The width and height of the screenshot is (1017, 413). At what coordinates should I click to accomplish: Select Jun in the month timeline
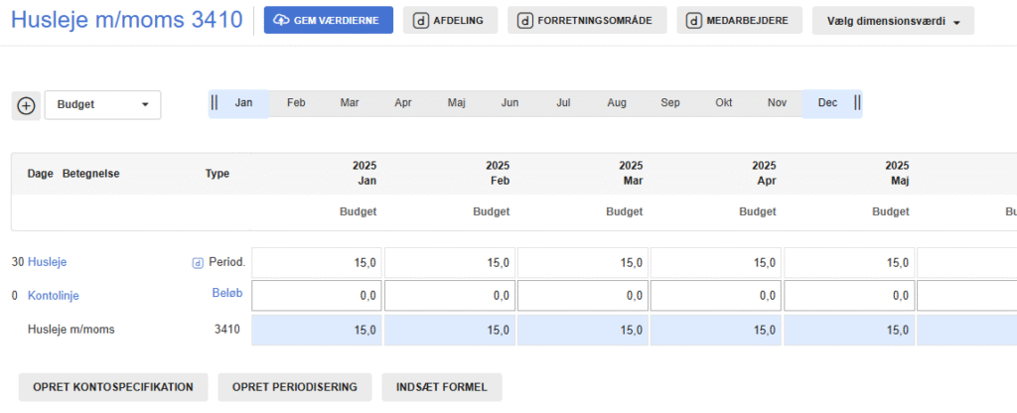pyautogui.click(x=509, y=102)
